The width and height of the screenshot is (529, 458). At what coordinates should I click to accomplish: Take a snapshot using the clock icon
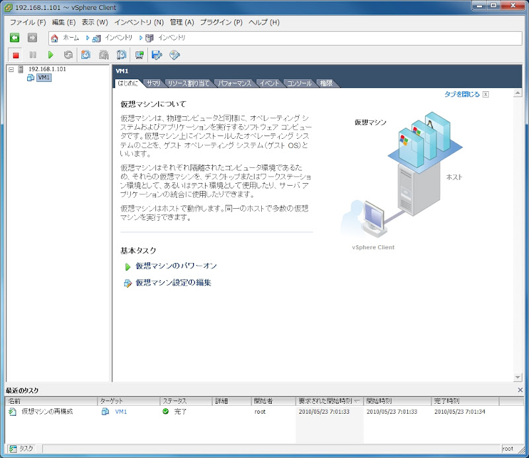86,55
